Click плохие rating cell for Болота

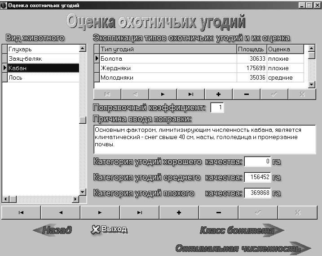(285, 58)
